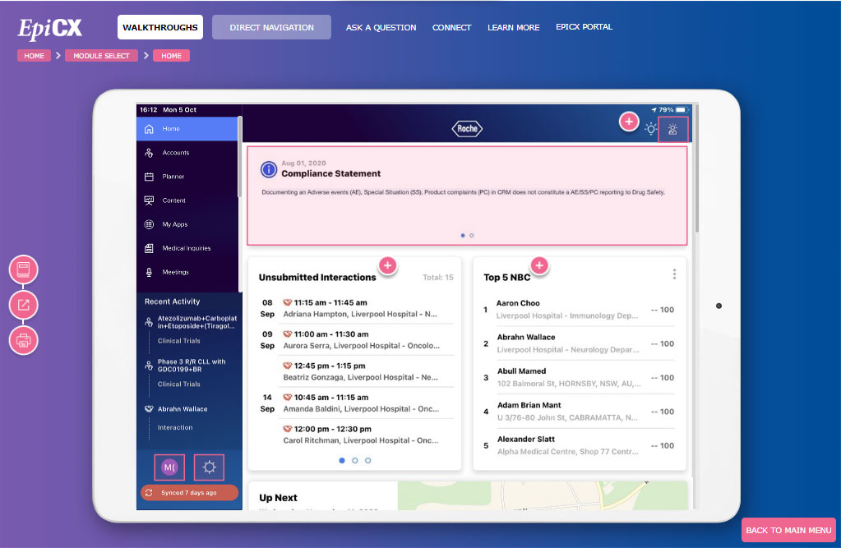This screenshot has height=548, width=841.
Task: Select the first Unsubmitted Interactions page dot
Action: 342,461
